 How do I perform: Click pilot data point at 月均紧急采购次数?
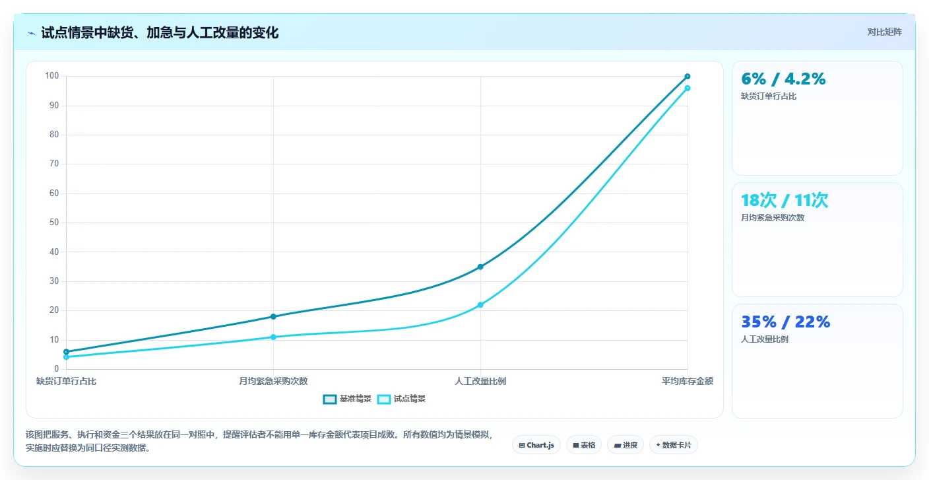click(273, 337)
